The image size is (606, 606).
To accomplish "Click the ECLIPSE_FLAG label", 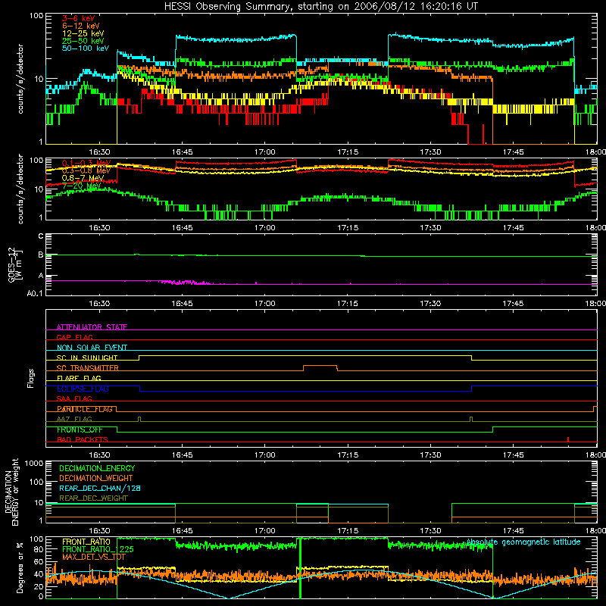I will 83,389.
